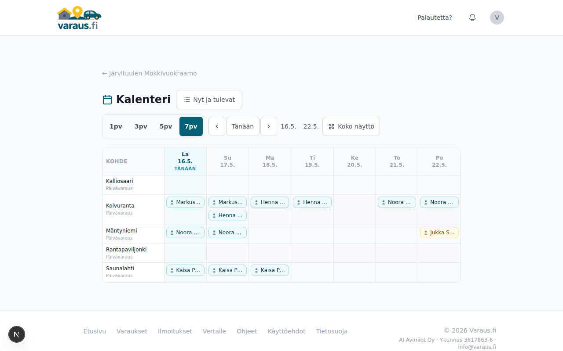Screen dimensions: 563x351
Task: Go to the varaus.fi home logo
Action: pyautogui.click(x=79, y=18)
